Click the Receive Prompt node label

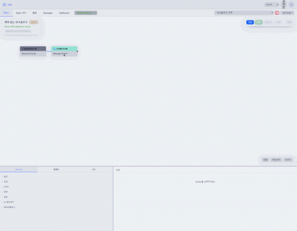(x=29, y=54)
